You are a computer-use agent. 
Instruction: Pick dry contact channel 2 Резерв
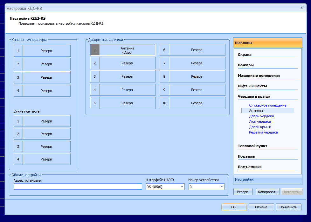click(x=46, y=134)
